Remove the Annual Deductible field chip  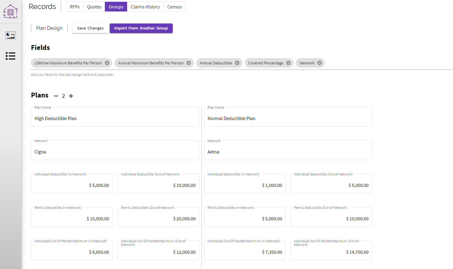click(237, 63)
